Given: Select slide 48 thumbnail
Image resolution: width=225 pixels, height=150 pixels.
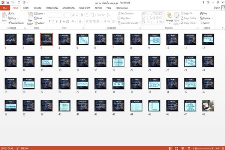Looking at the screenshot, I should (208, 106).
